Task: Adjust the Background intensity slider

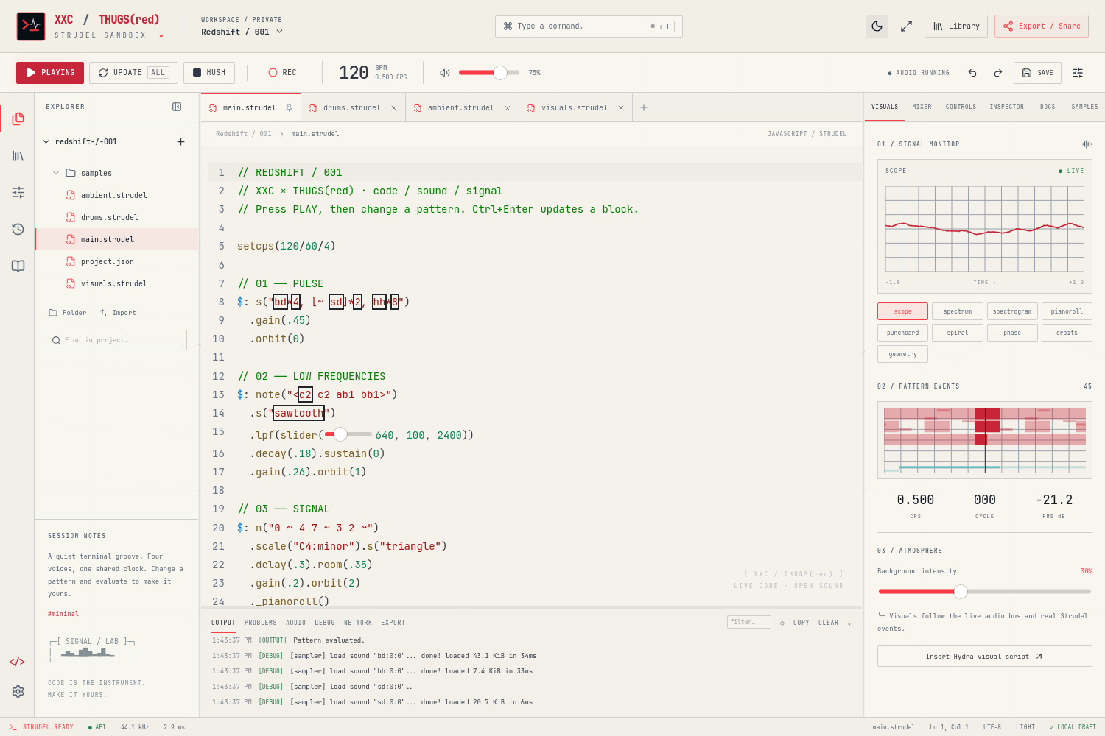Action: (984, 591)
